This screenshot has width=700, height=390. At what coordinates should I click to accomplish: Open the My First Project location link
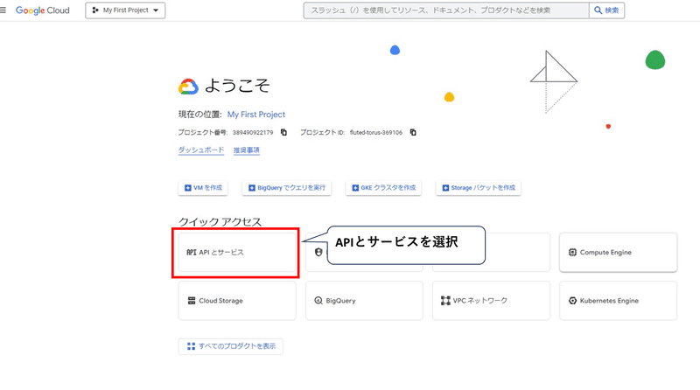[256, 115]
